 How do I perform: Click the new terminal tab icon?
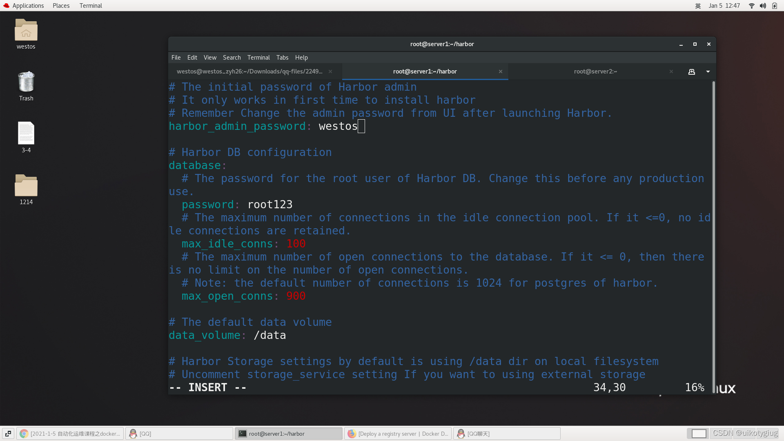(691, 71)
